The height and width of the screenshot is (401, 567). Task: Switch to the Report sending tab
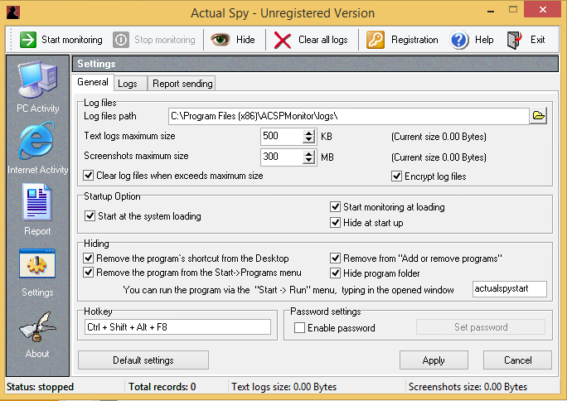(x=182, y=84)
